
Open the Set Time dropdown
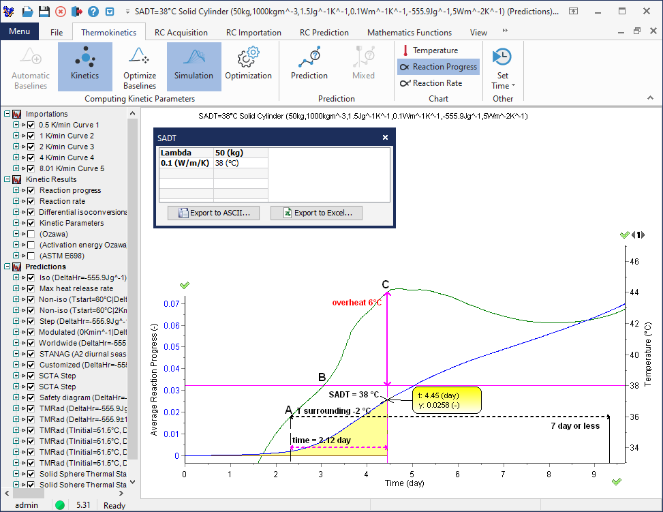(x=503, y=86)
